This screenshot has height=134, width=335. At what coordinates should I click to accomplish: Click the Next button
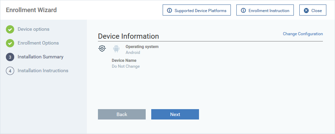pos(175,114)
